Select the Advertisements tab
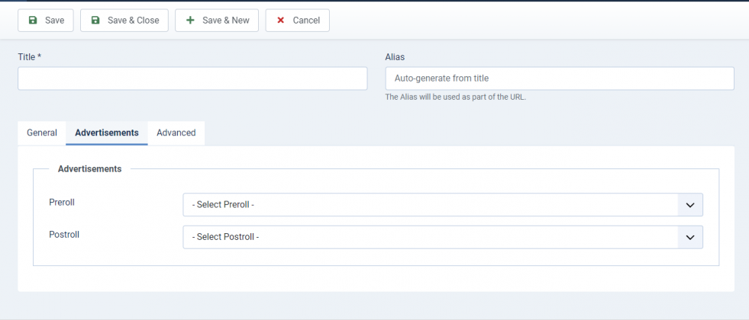This screenshot has height=320, width=749. (x=107, y=133)
